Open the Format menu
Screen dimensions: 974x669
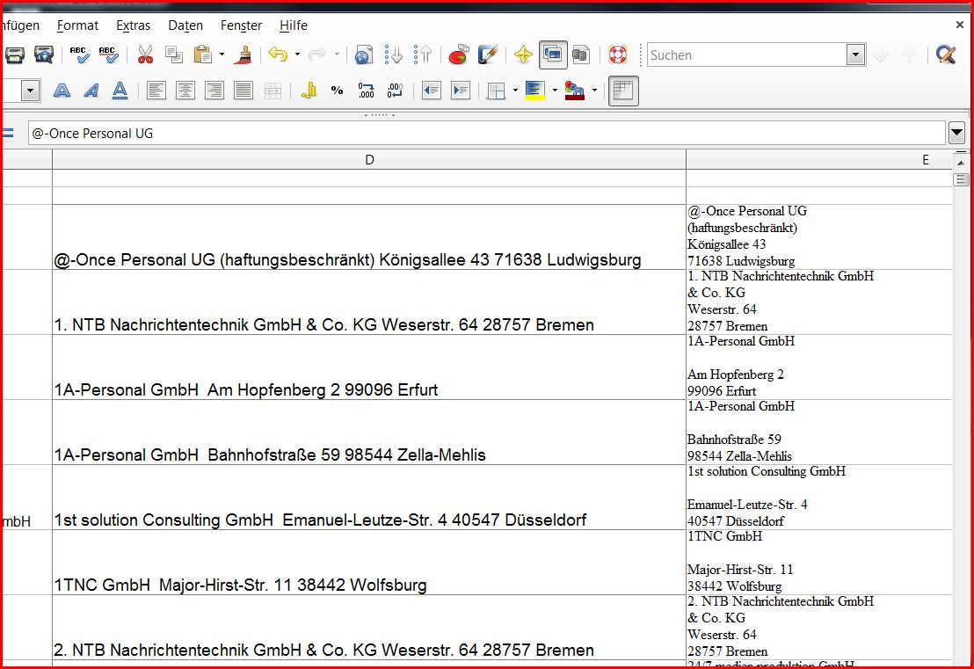click(x=77, y=25)
